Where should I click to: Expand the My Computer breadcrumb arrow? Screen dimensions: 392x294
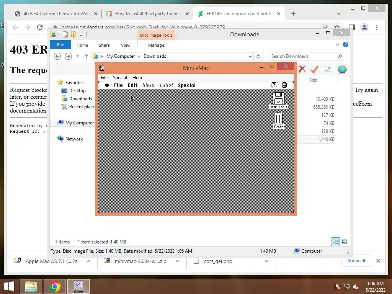point(139,56)
